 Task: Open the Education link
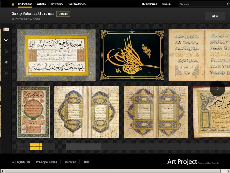70,162
